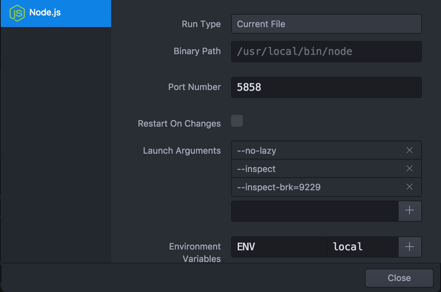Click the plus icon to add launch argument
Screen dimensions: 441x292
point(410,211)
